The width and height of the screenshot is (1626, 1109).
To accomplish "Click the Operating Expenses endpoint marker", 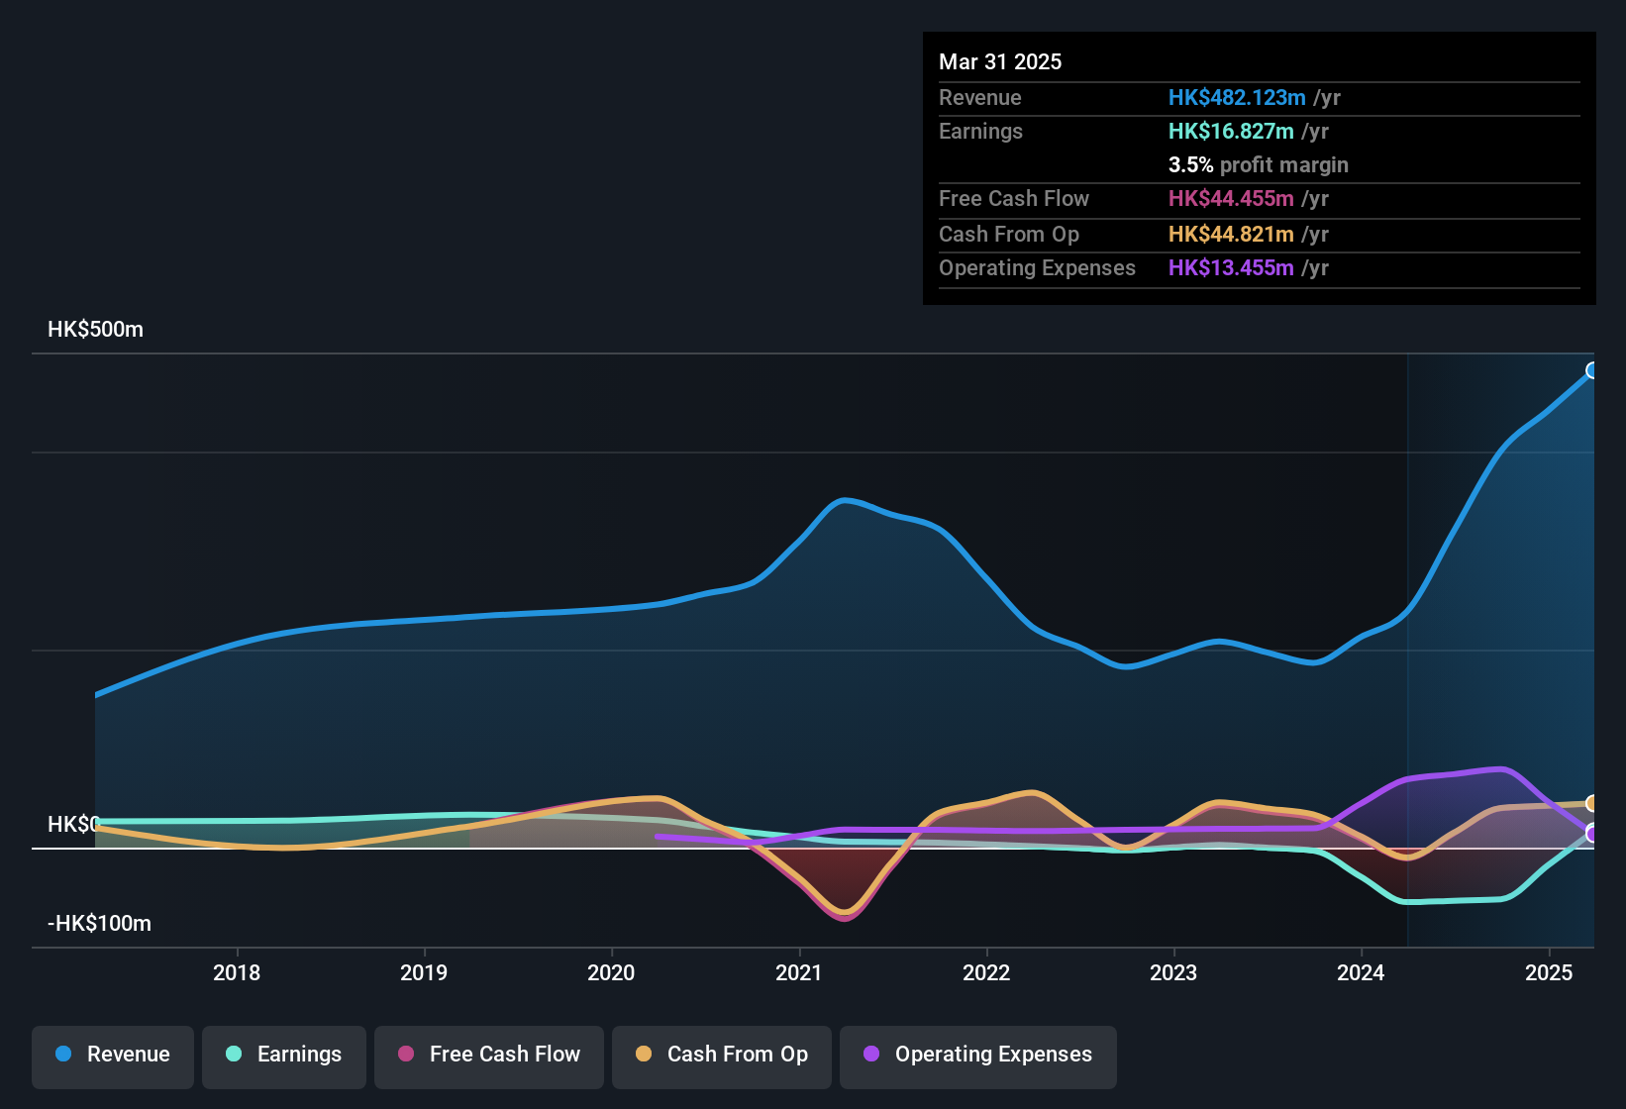I will (x=1592, y=834).
